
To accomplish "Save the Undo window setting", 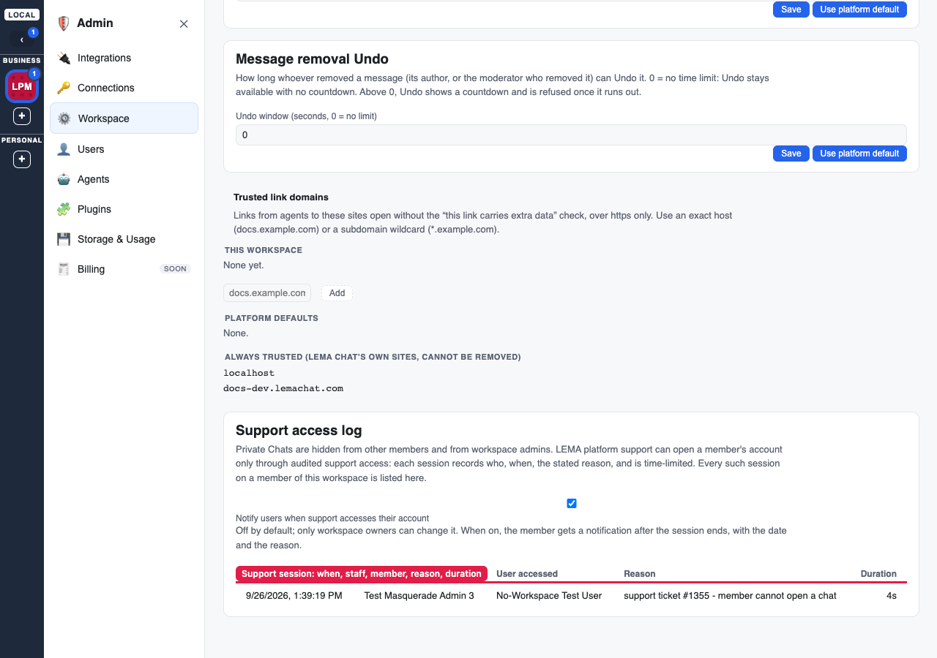I will (x=791, y=154).
